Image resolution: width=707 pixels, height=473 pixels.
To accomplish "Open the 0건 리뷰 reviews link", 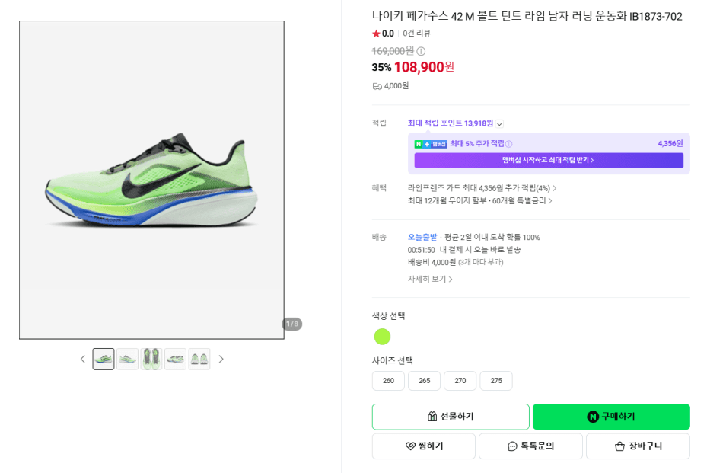I will click(x=416, y=34).
